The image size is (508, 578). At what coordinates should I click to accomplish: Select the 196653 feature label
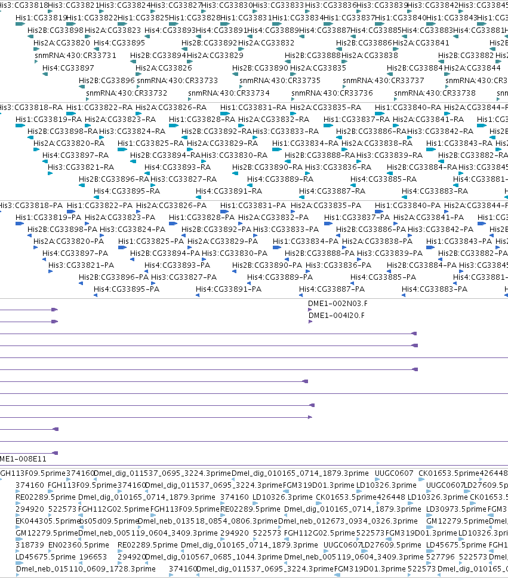click(x=93, y=556)
